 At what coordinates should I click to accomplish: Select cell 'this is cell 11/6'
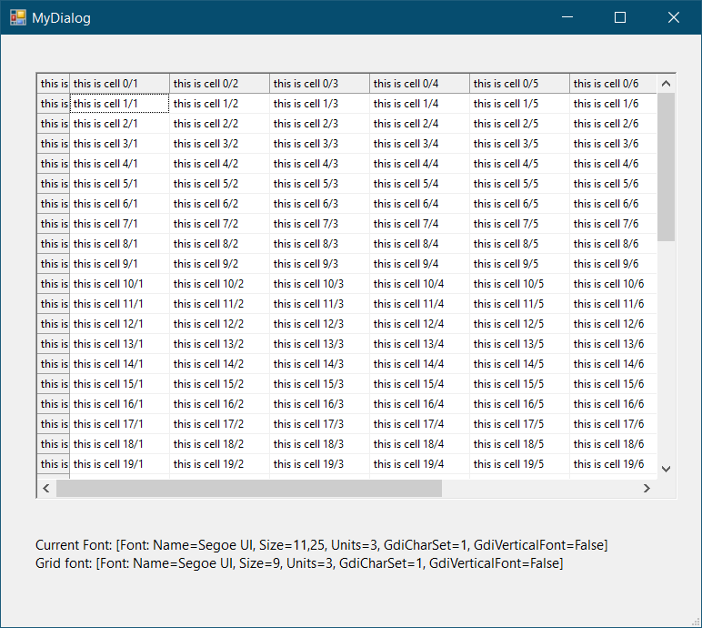coord(614,304)
